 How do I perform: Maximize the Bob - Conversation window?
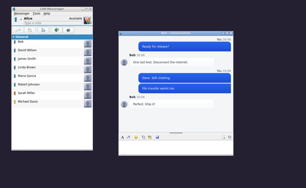click(227, 33)
